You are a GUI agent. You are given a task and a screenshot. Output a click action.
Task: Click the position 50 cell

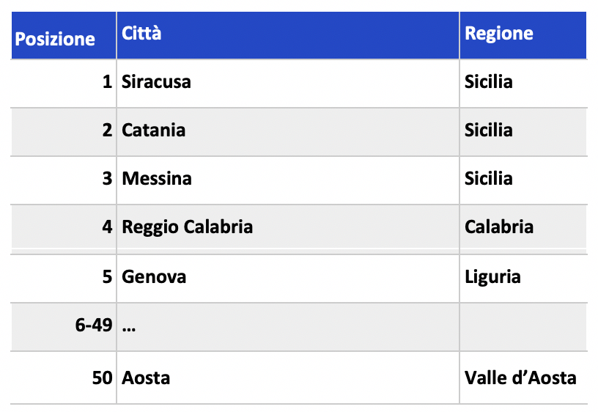[x=102, y=378]
